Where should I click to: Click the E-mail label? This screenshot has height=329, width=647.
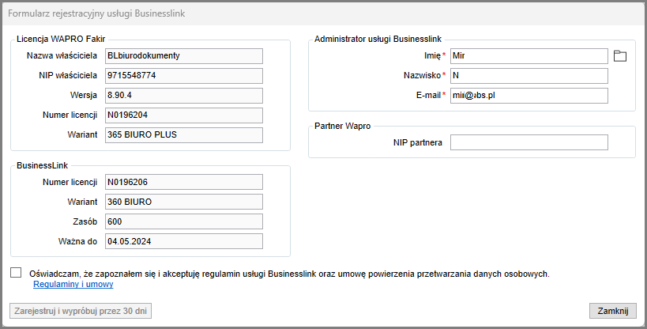428,95
